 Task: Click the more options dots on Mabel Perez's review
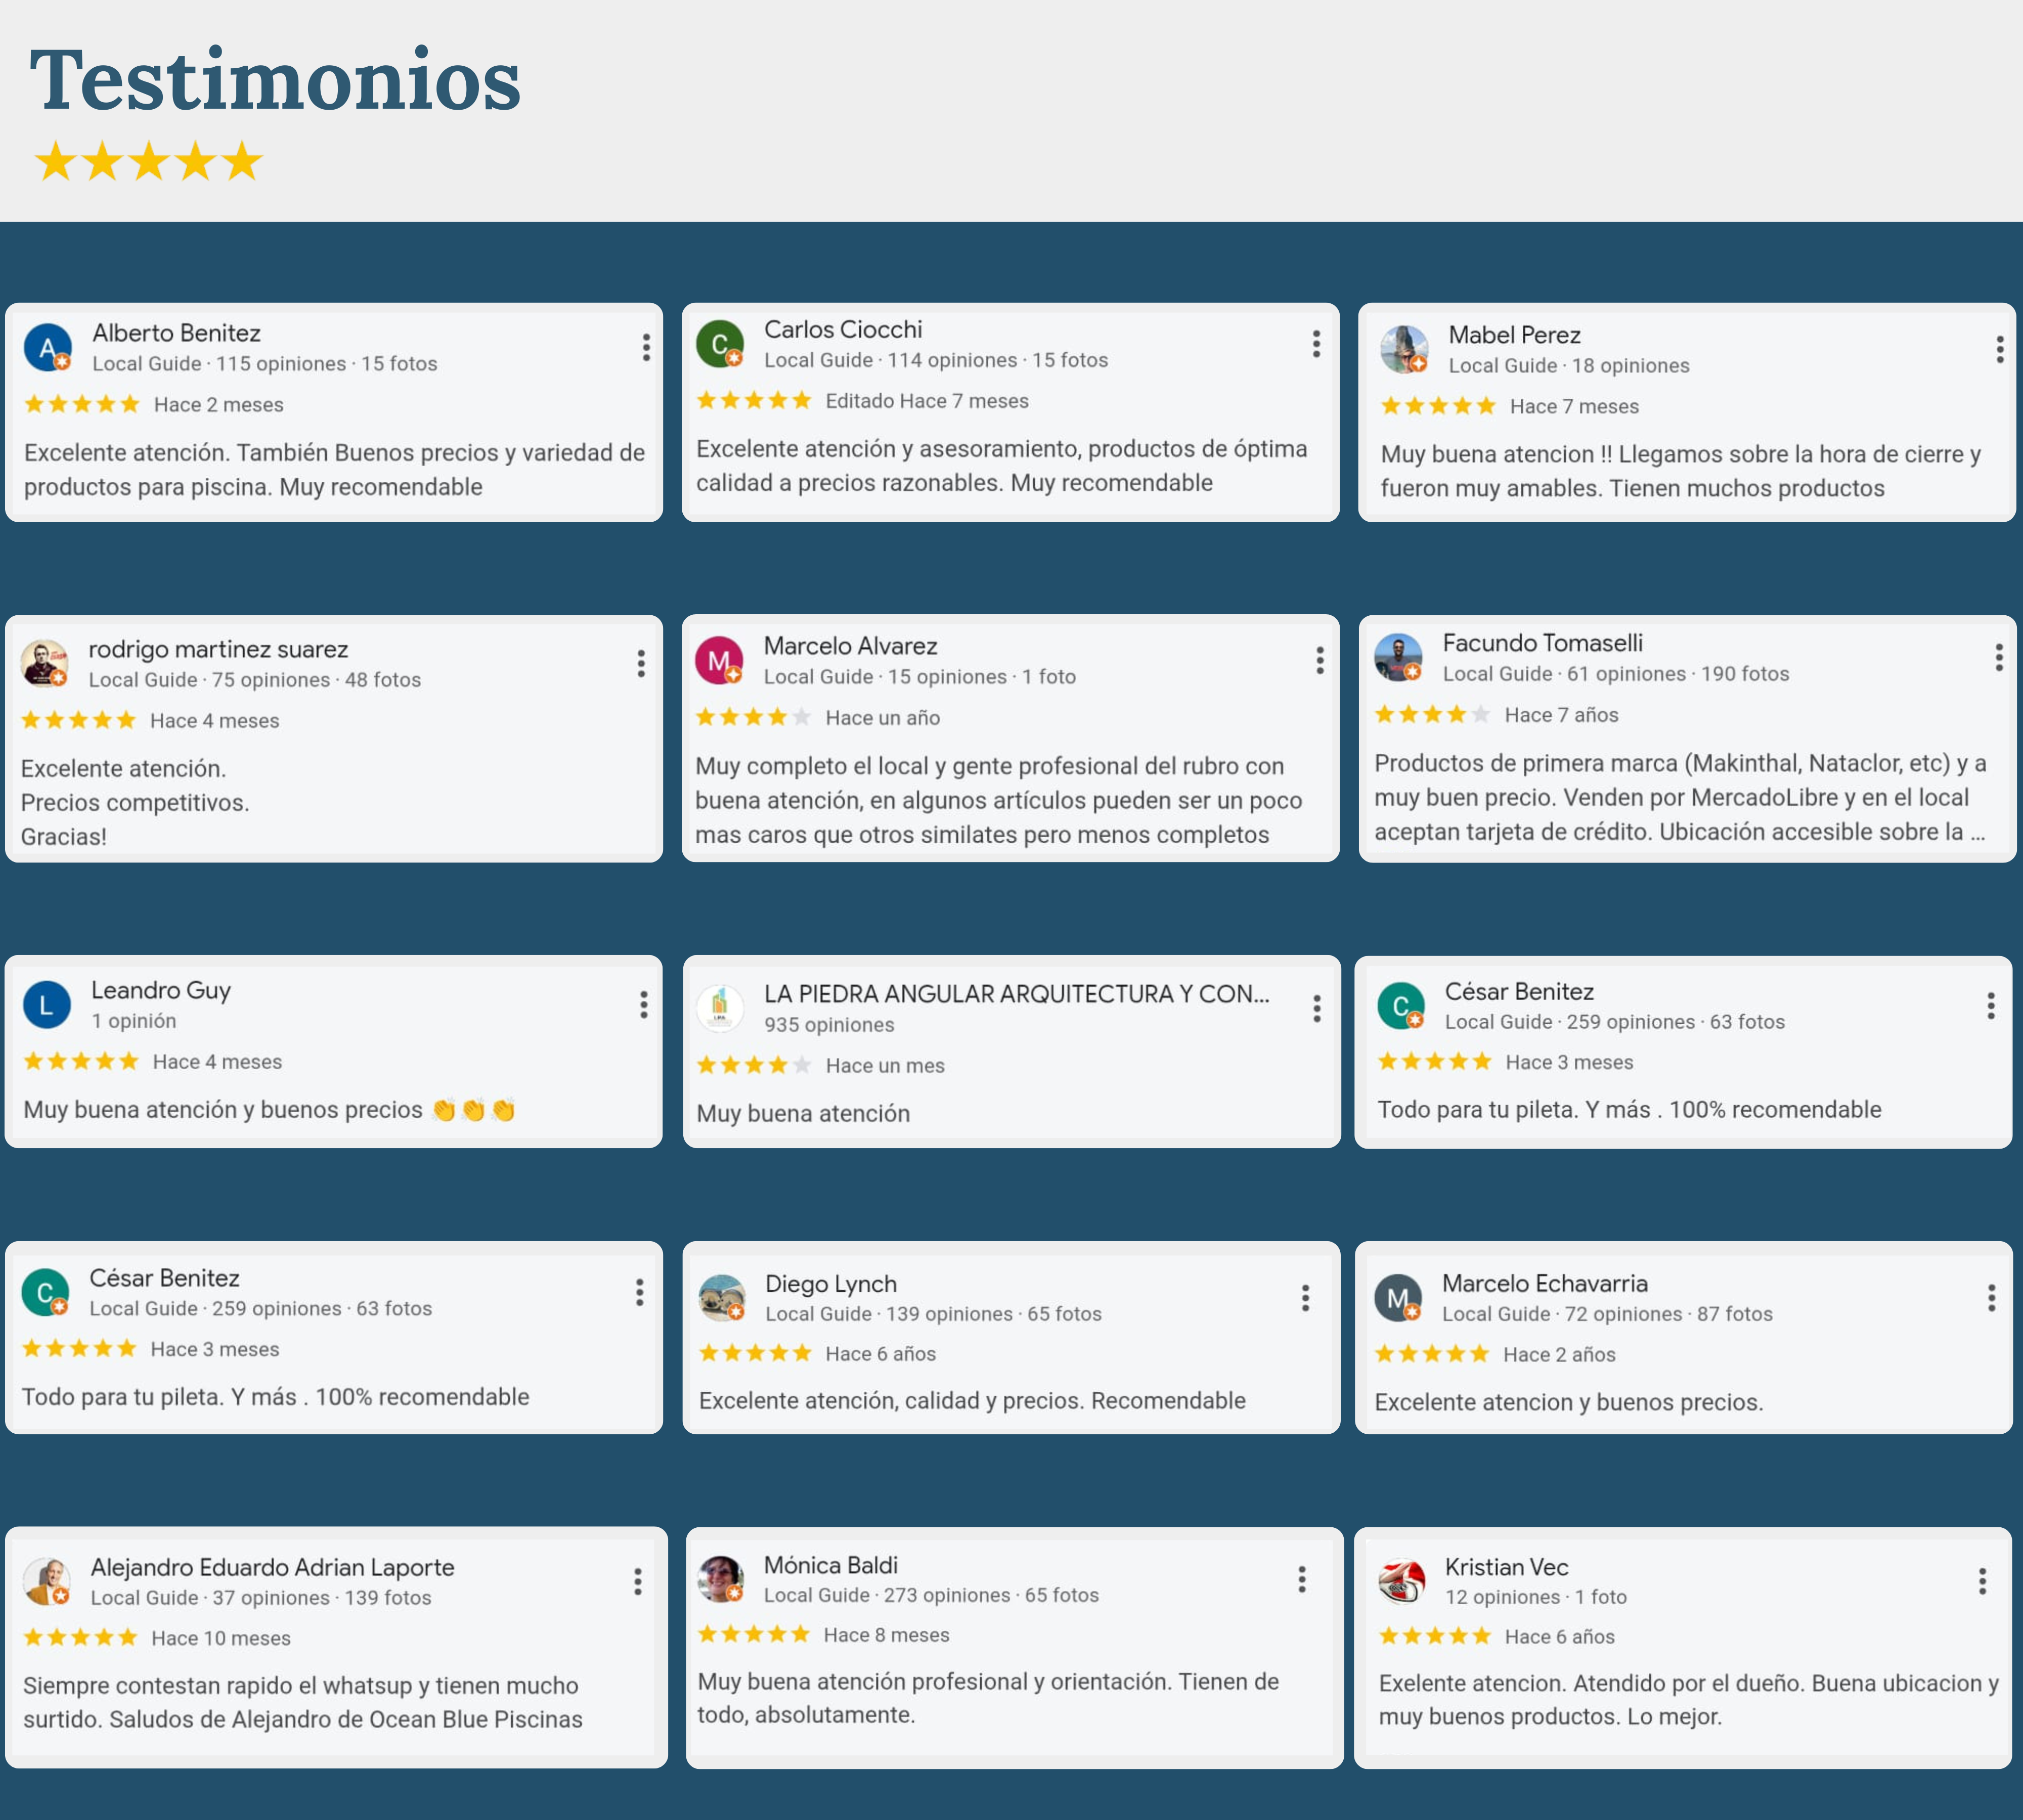pyautogui.click(x=2000, y=349)
